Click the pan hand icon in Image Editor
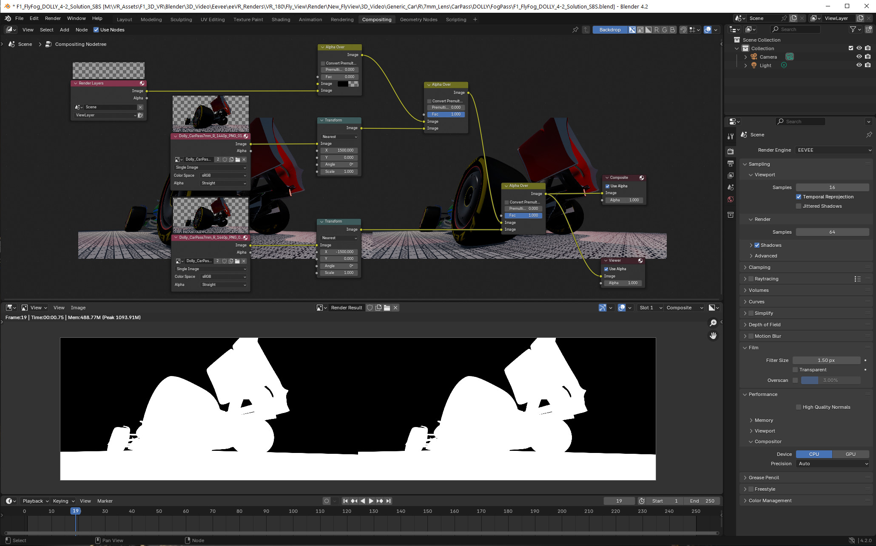876x546 pixels. [713, 336]
